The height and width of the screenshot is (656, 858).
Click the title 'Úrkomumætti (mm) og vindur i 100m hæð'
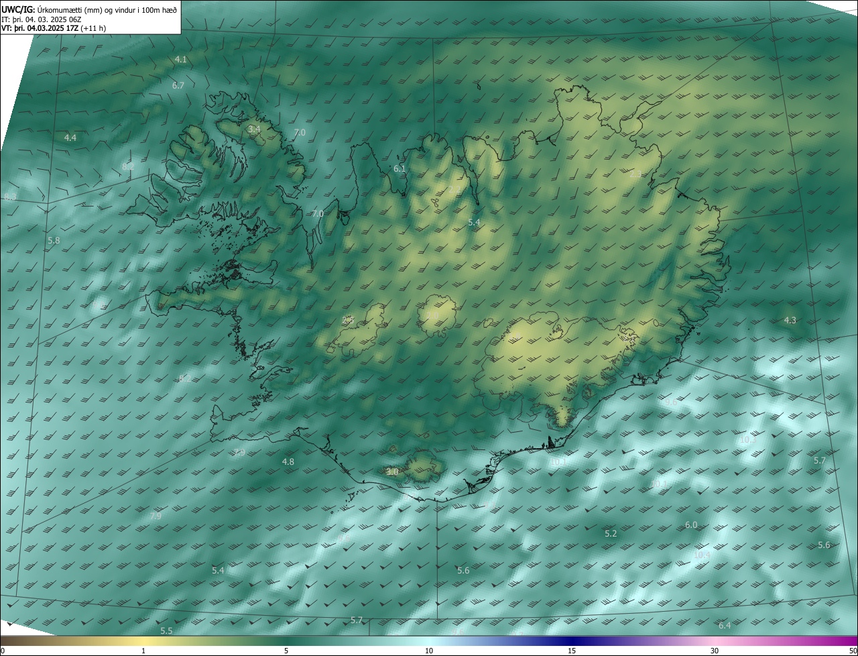[x=107, y=9]
